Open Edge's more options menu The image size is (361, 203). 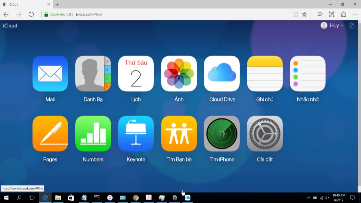coord(355,14)
